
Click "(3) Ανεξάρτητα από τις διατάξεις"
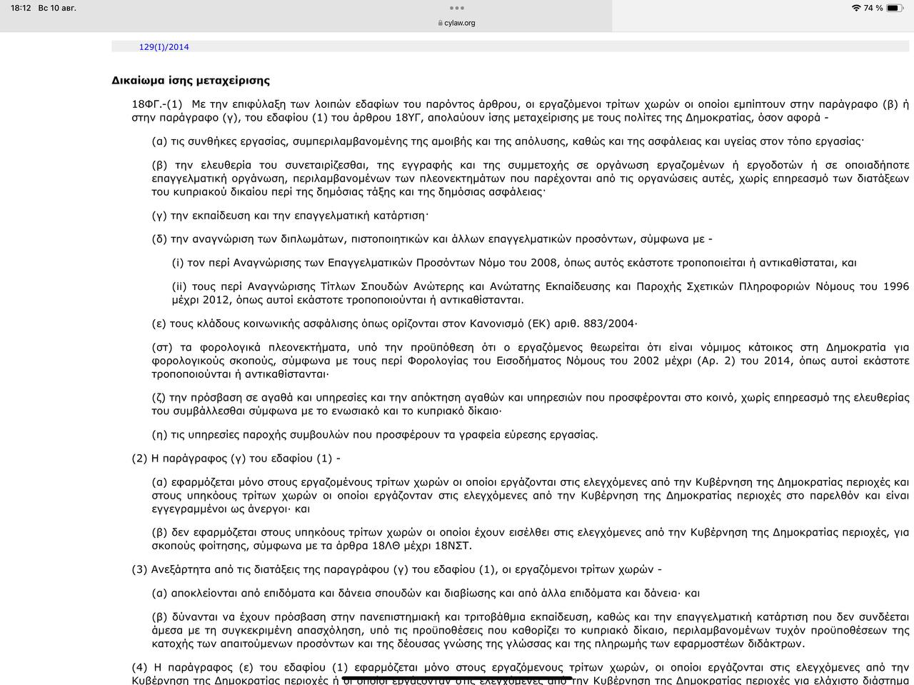(396, 570)
